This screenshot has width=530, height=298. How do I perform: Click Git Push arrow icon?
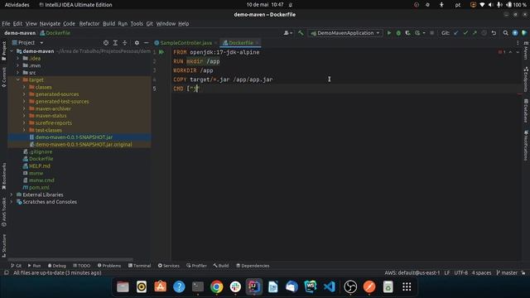[x=475, y=33]
